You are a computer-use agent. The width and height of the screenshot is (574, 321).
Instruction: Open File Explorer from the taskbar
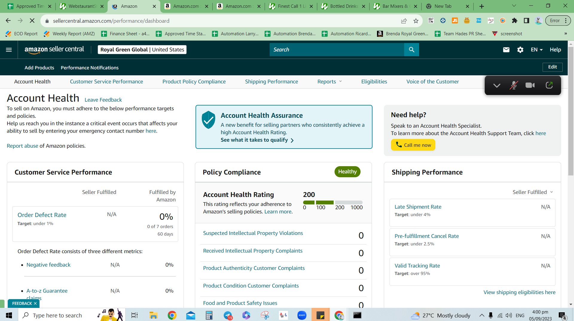(153, 315)
